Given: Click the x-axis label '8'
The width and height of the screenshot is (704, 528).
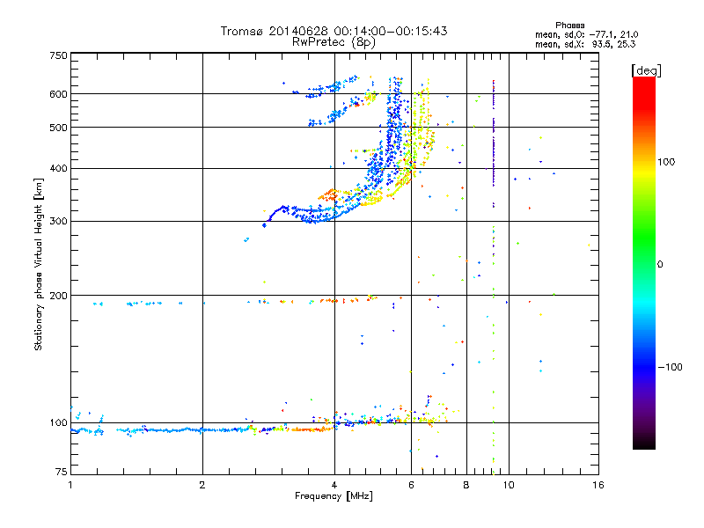Looking at the screenshot, I should [x=466, y=485].
